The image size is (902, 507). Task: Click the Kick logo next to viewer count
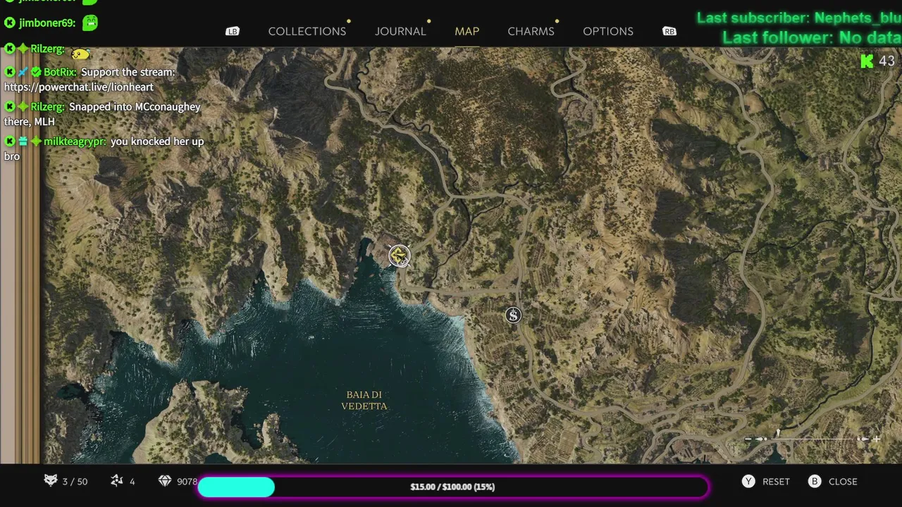point(867,61)
